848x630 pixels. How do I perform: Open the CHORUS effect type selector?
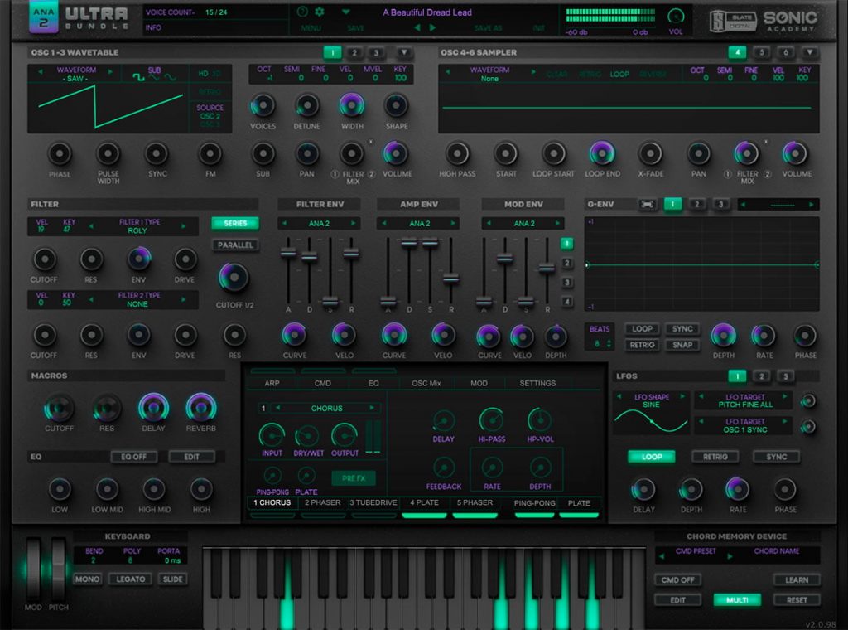pos(326,408)
